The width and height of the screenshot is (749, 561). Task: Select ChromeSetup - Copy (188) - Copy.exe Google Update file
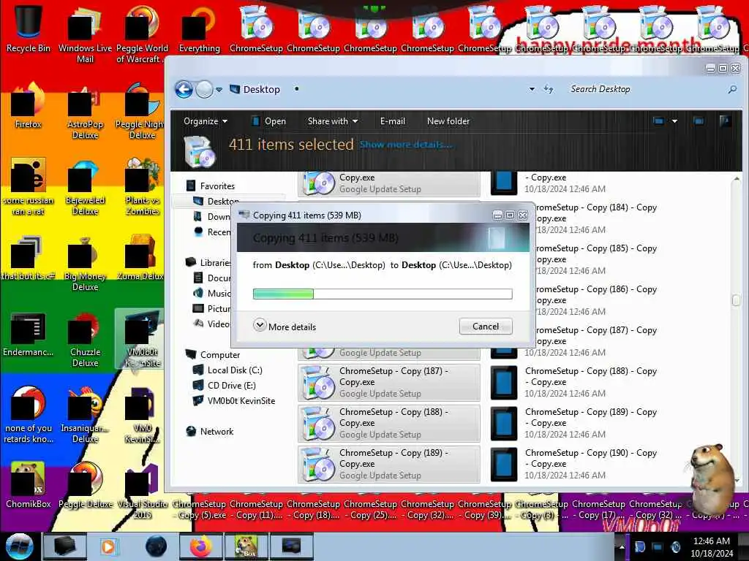pos(389,423)
